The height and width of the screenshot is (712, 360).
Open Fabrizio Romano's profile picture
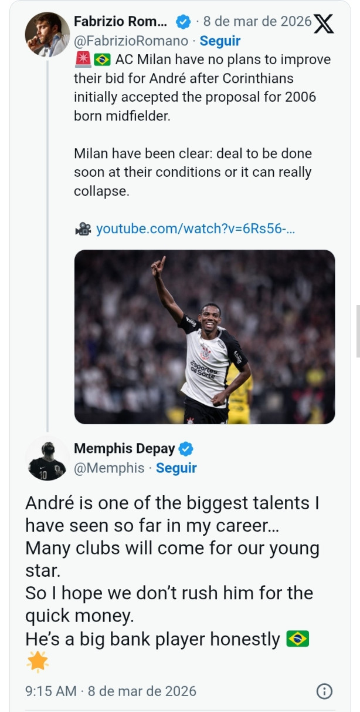point(47,34)
